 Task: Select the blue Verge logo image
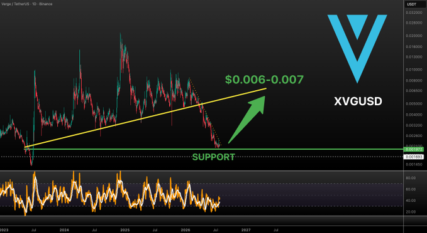pos(357,49)
